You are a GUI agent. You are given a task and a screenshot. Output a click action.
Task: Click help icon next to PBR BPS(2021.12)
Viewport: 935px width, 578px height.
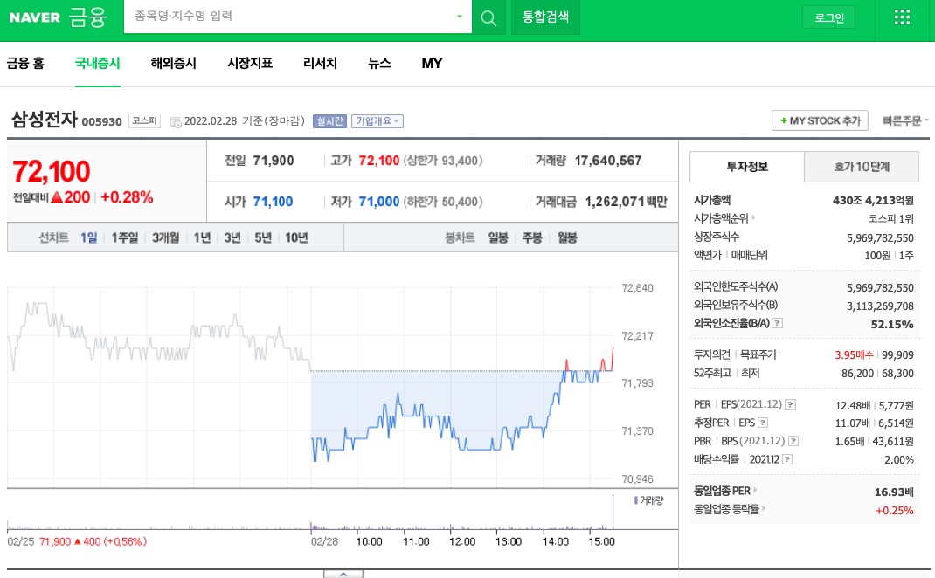793,441
